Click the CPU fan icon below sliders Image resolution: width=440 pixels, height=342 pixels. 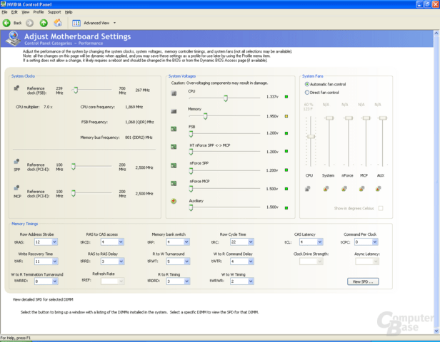click(308, 189)
